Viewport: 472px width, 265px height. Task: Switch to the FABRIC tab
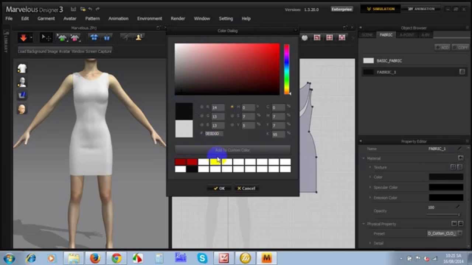click(386, 35)
